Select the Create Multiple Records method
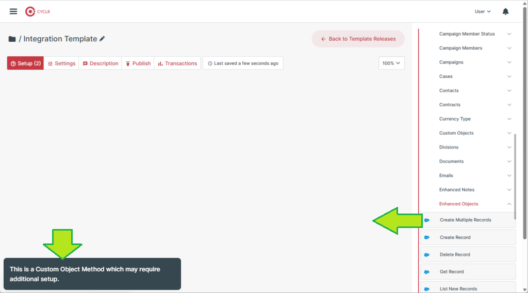 [x=468, y=220]
